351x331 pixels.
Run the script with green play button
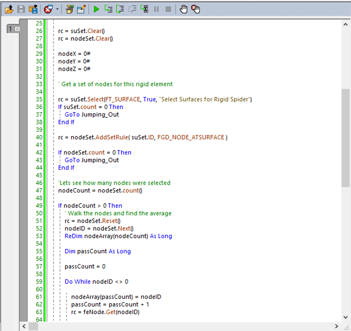click(x=96, y=9)
